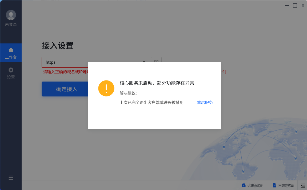Image resolution: width=307 pixels, height=190 pixels.
Task: Toggle the sidebar hamburger menu icon
Action: [x=11, y=178]
